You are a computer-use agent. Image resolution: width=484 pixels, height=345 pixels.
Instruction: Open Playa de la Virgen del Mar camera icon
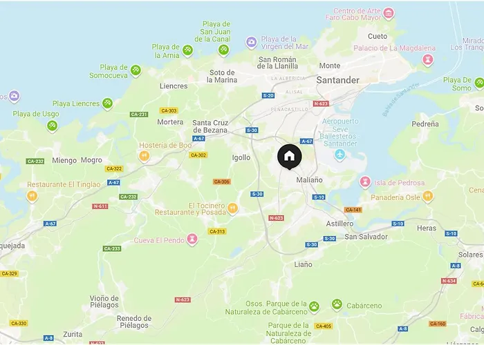point(251,42)
